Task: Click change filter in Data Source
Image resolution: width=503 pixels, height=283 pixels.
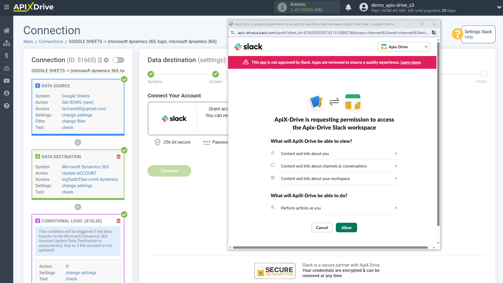Action: (x=74, y=121)
